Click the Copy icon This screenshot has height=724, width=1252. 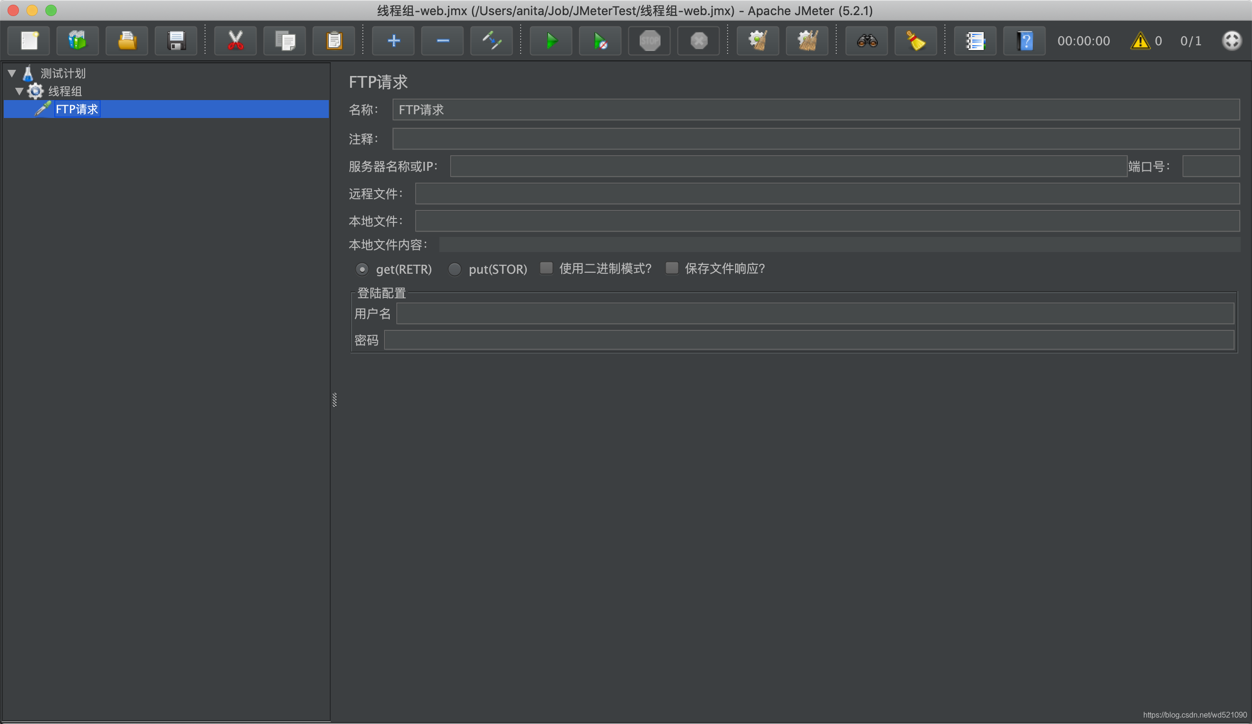285,41
